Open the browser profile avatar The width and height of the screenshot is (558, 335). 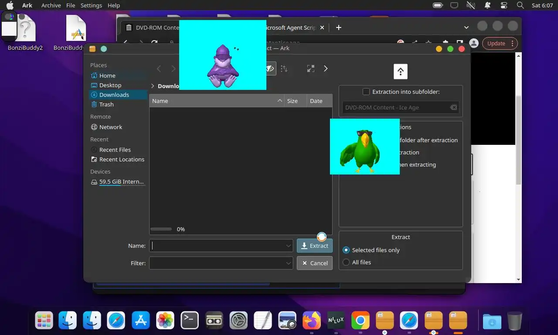click(x=474, y=43)
